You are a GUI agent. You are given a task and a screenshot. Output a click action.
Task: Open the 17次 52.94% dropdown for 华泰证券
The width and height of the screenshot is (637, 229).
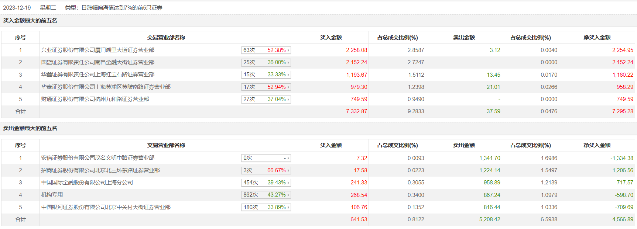pos(266,87)
